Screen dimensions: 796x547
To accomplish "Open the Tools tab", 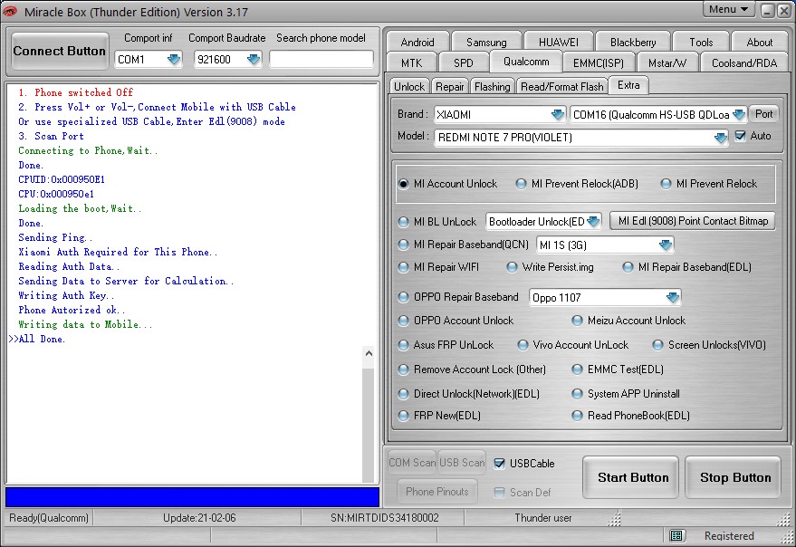I will pyautogui.click(x=701, y=43).
